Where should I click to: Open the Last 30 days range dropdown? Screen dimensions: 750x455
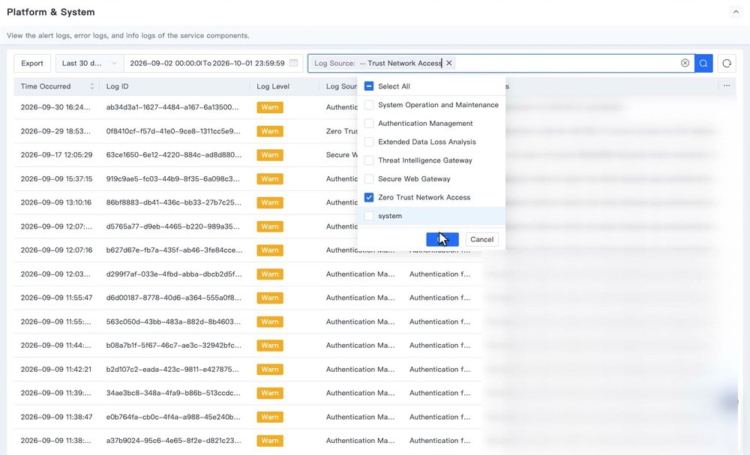(x=89, y=63)
